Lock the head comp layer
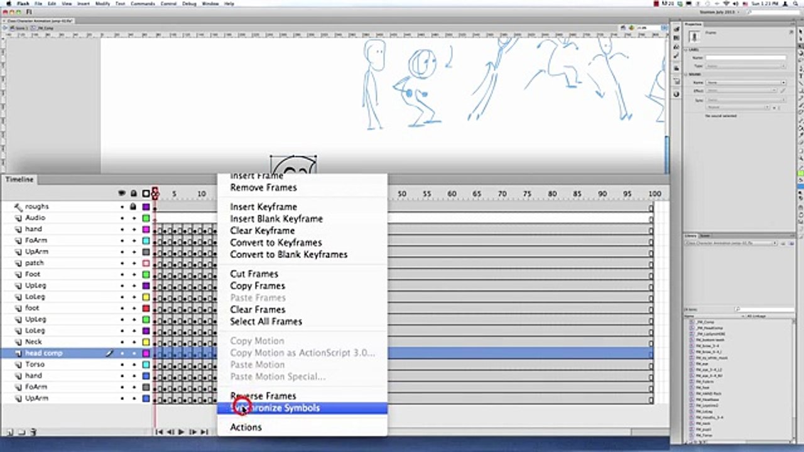Viewport: 804px width, 452px height. pos(133,353)
